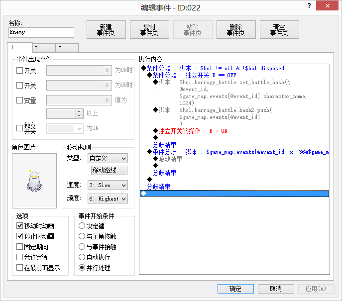Open the 移动路线... dialog button

(x=109, y=170)
